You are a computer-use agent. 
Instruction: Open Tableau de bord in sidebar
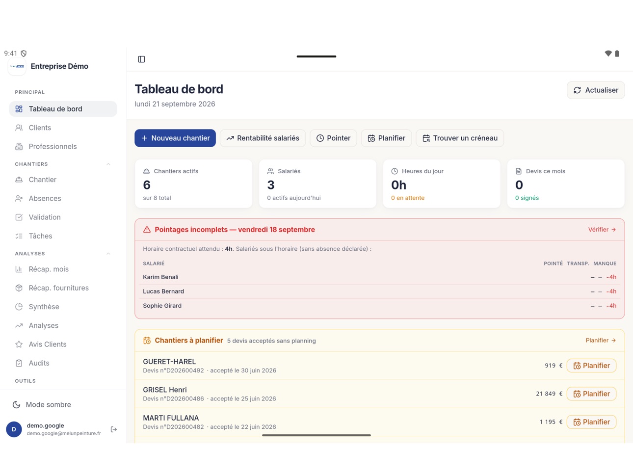(63, 109)
